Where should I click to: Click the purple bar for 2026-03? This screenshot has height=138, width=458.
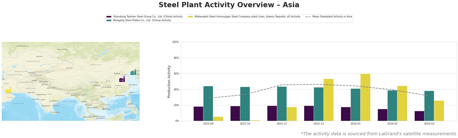click(419, 116)
